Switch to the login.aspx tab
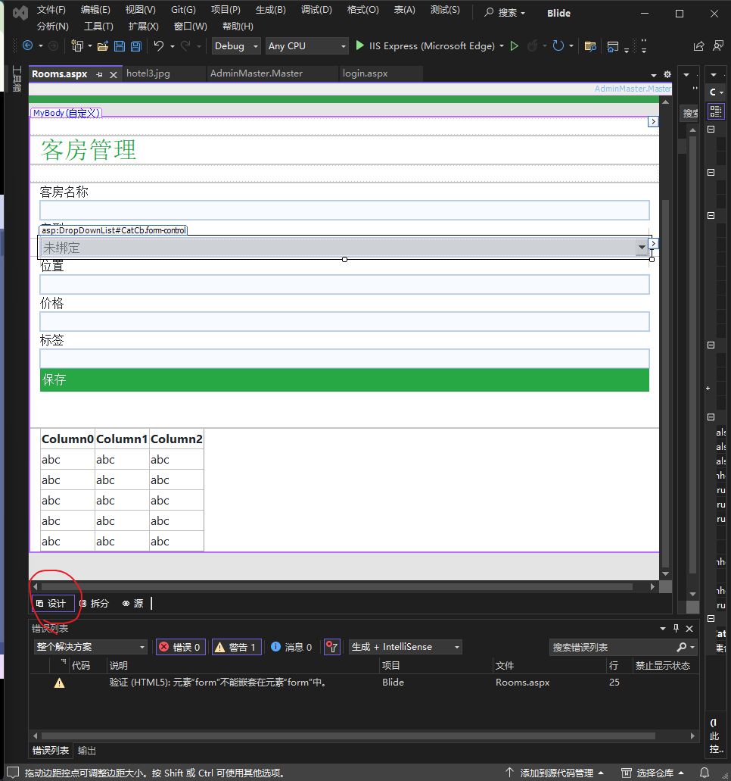Viewport: 731px width, 781px height. coord(365,73)
